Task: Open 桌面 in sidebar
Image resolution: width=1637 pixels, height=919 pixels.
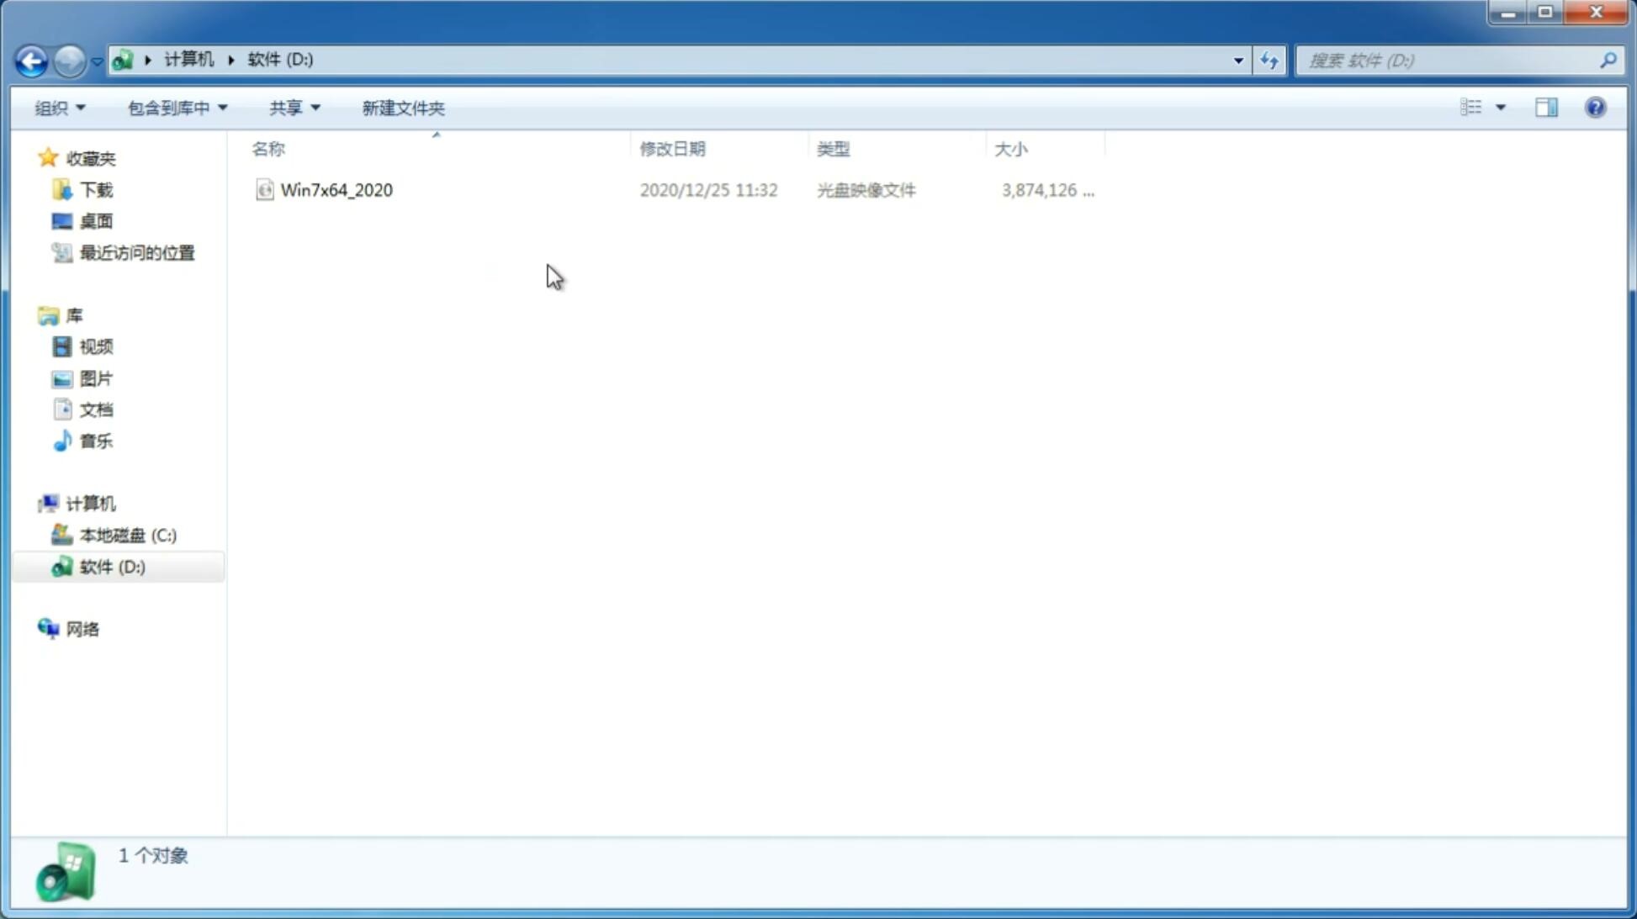Action: [x=96, y=221]
